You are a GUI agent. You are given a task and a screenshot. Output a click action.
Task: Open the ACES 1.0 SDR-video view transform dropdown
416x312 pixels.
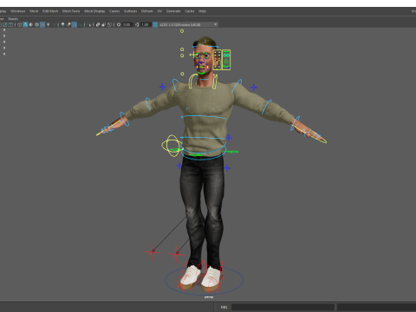coord(189,24)
